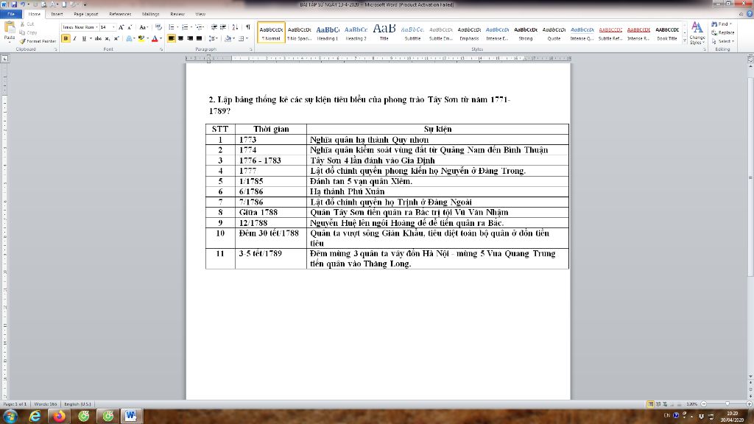Shrink font size with the smaller A
The image size is (754, 424).
pos(130,27)
